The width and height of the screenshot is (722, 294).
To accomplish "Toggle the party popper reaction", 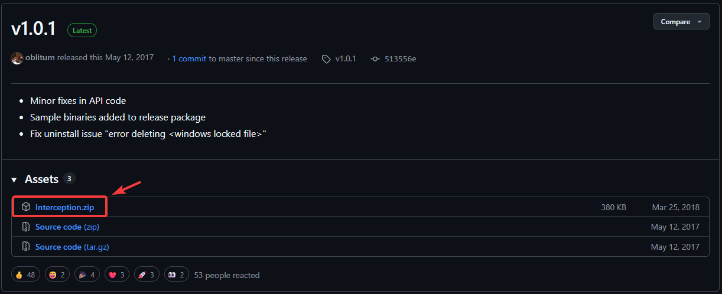I will [x=86, y=275].
